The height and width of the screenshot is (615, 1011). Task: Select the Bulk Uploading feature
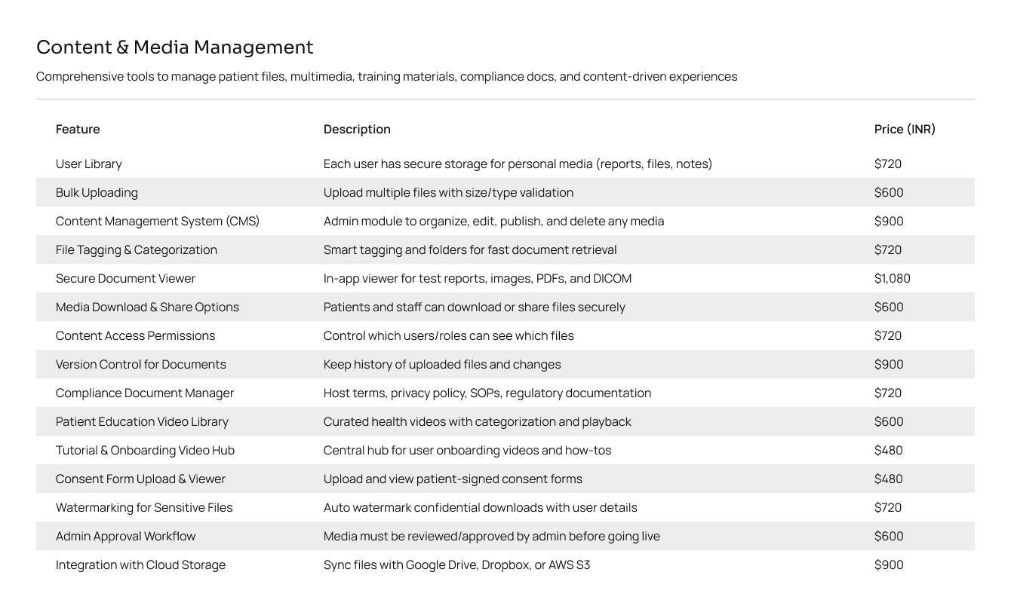tap(97, 192)
